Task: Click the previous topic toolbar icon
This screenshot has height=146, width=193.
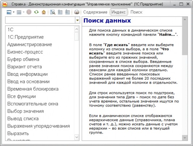Action: point(60,12)
